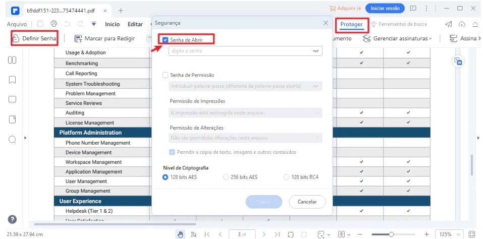483x239 pixels.
Task: Click the Iniciar sessão button
Action: click(385, 8)
